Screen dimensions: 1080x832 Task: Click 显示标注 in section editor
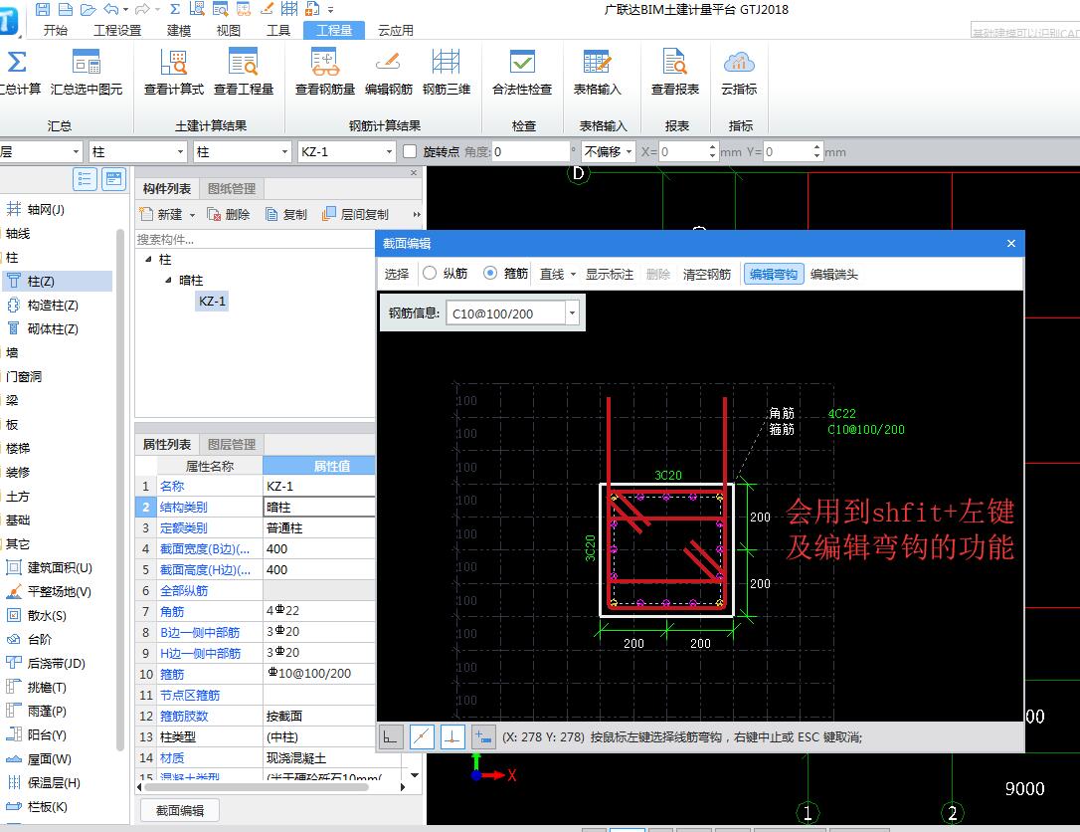click(609, 275)
